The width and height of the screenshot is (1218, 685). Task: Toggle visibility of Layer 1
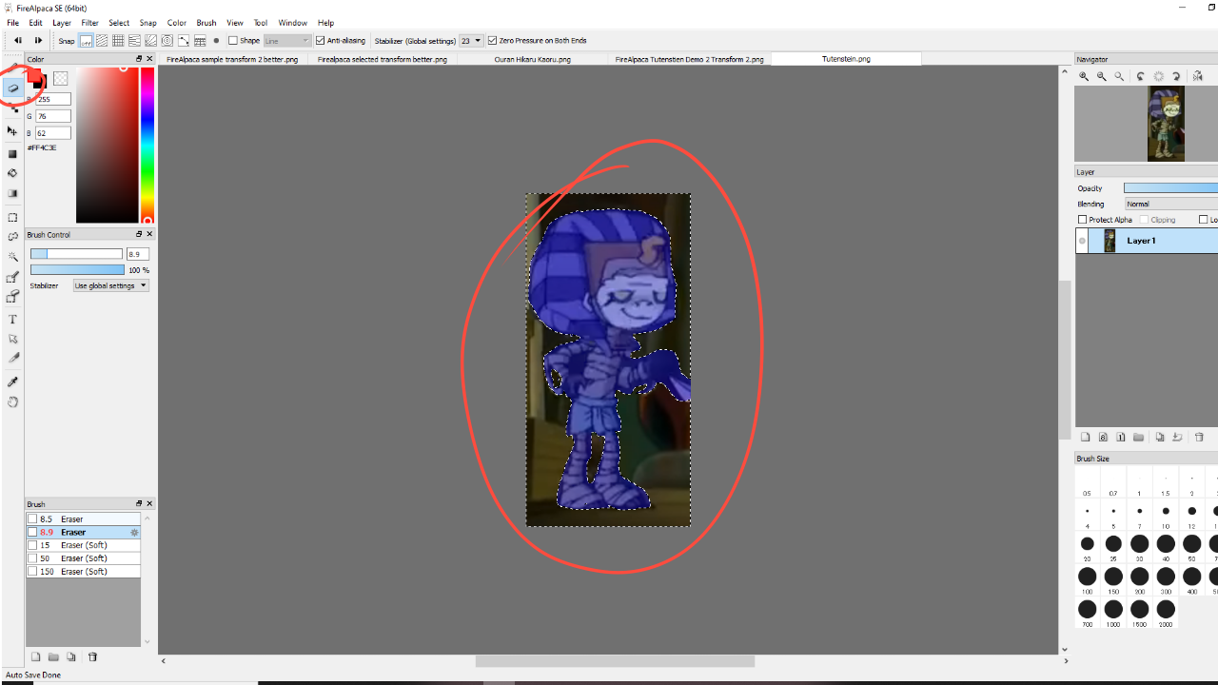pyautogui.click(x=1082, y=241)
